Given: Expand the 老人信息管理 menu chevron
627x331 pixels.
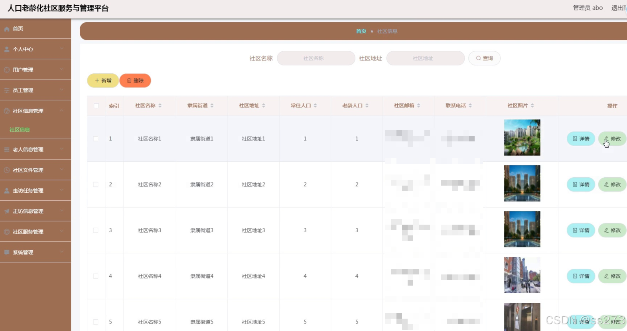Looking at the screenshot, I should tap(62, 149).
